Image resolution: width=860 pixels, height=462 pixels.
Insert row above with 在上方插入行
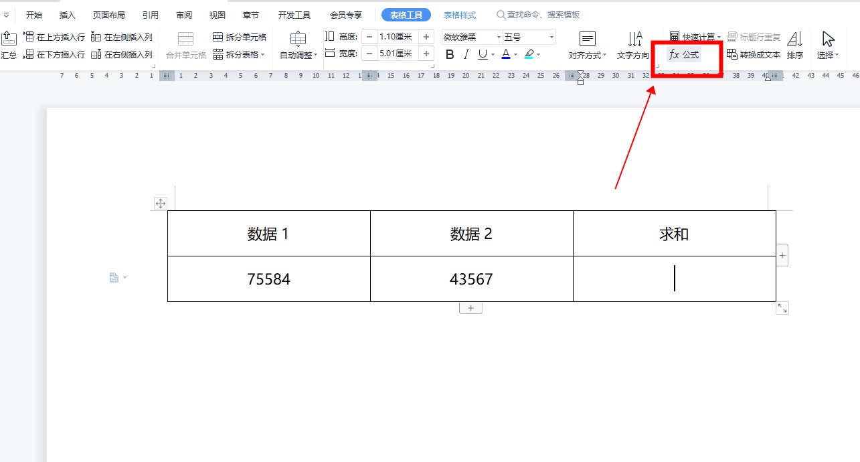click(54, 37)
